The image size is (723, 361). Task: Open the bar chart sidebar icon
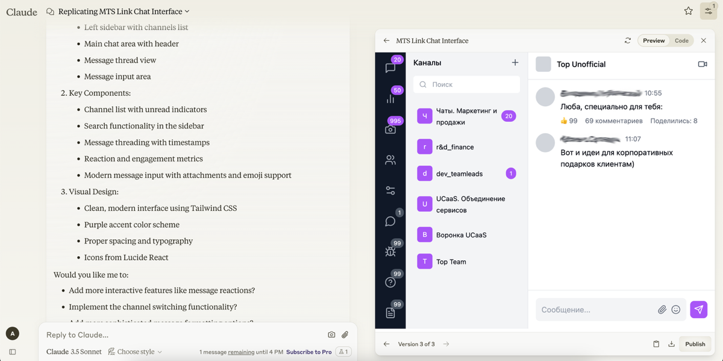click(390, 98)
